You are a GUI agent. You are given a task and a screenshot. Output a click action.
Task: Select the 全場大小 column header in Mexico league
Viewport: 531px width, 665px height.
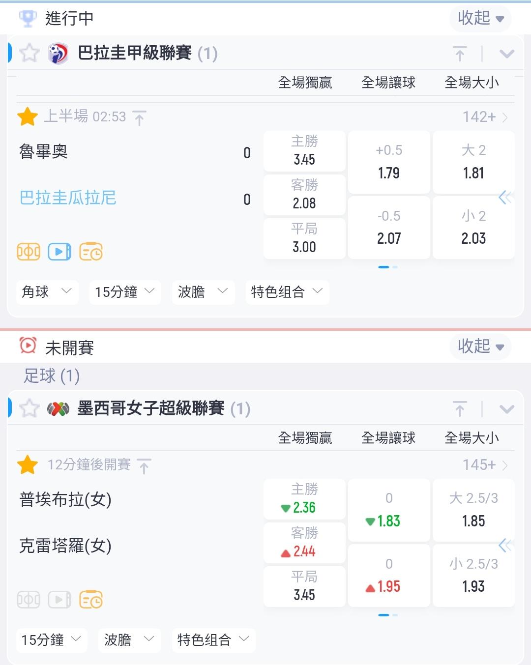472,438
